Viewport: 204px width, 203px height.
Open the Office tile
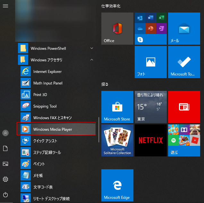coord(117,29)
